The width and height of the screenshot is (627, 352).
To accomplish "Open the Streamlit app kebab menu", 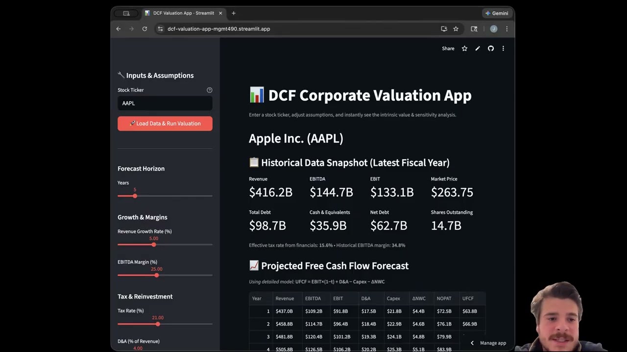I will point(503,48).
